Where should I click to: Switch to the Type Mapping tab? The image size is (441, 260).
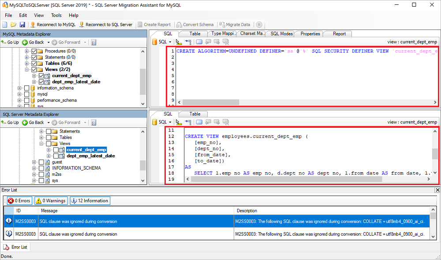pyautogui.click(x=222, y=34)
